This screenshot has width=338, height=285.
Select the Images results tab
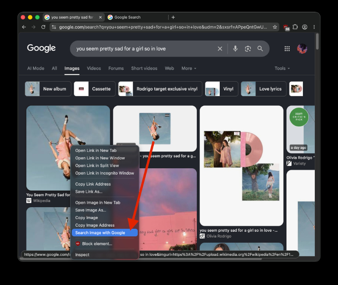click(x=72, y=69)
